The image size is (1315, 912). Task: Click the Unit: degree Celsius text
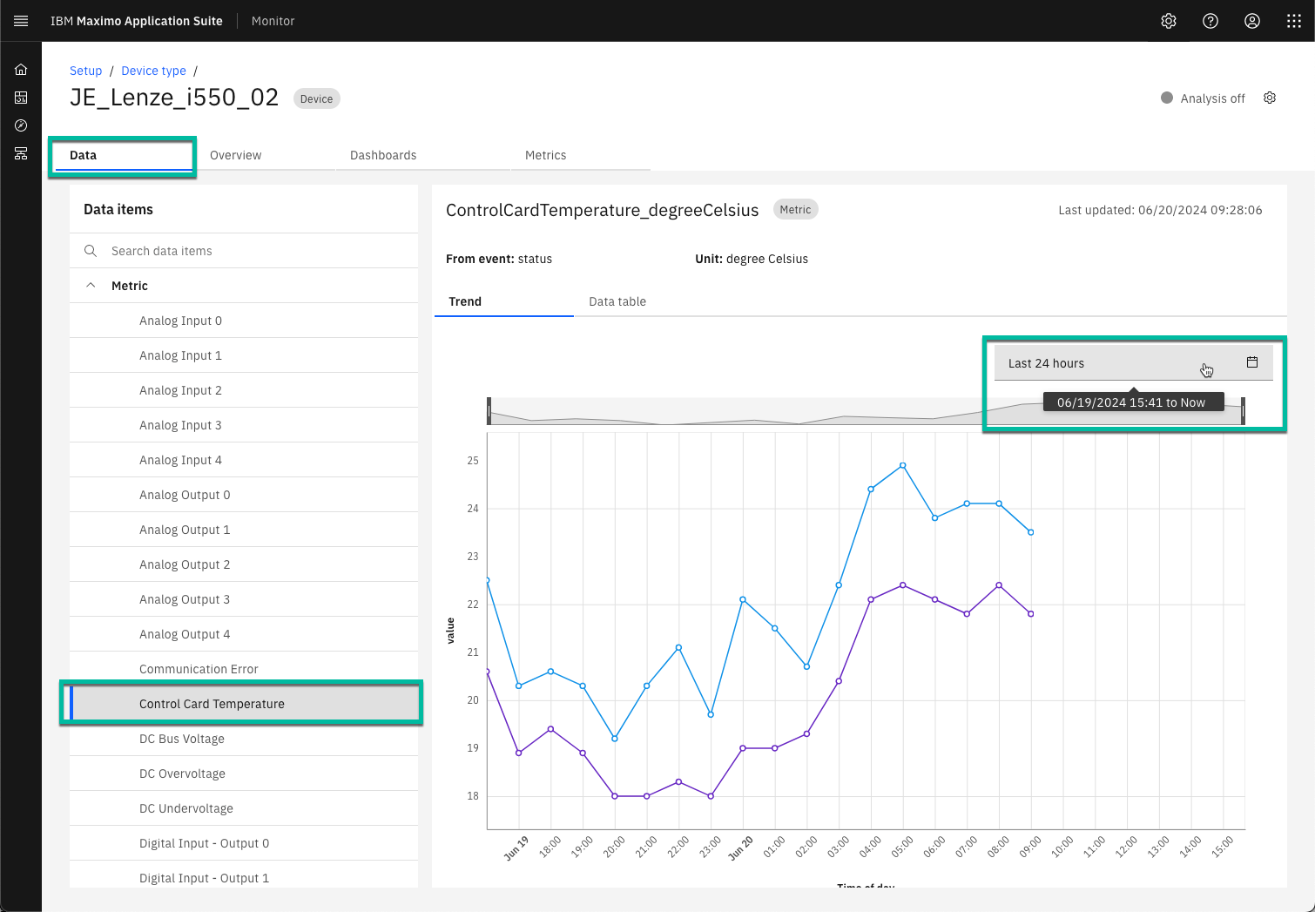click(x=752, y=259)
